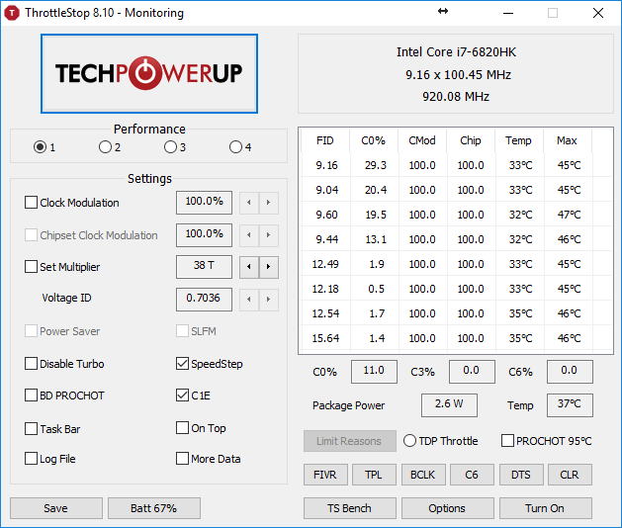Toggle the PROCHOT 95°C checkbox
The height and width of the screenshot is (528, 622).
507,441
